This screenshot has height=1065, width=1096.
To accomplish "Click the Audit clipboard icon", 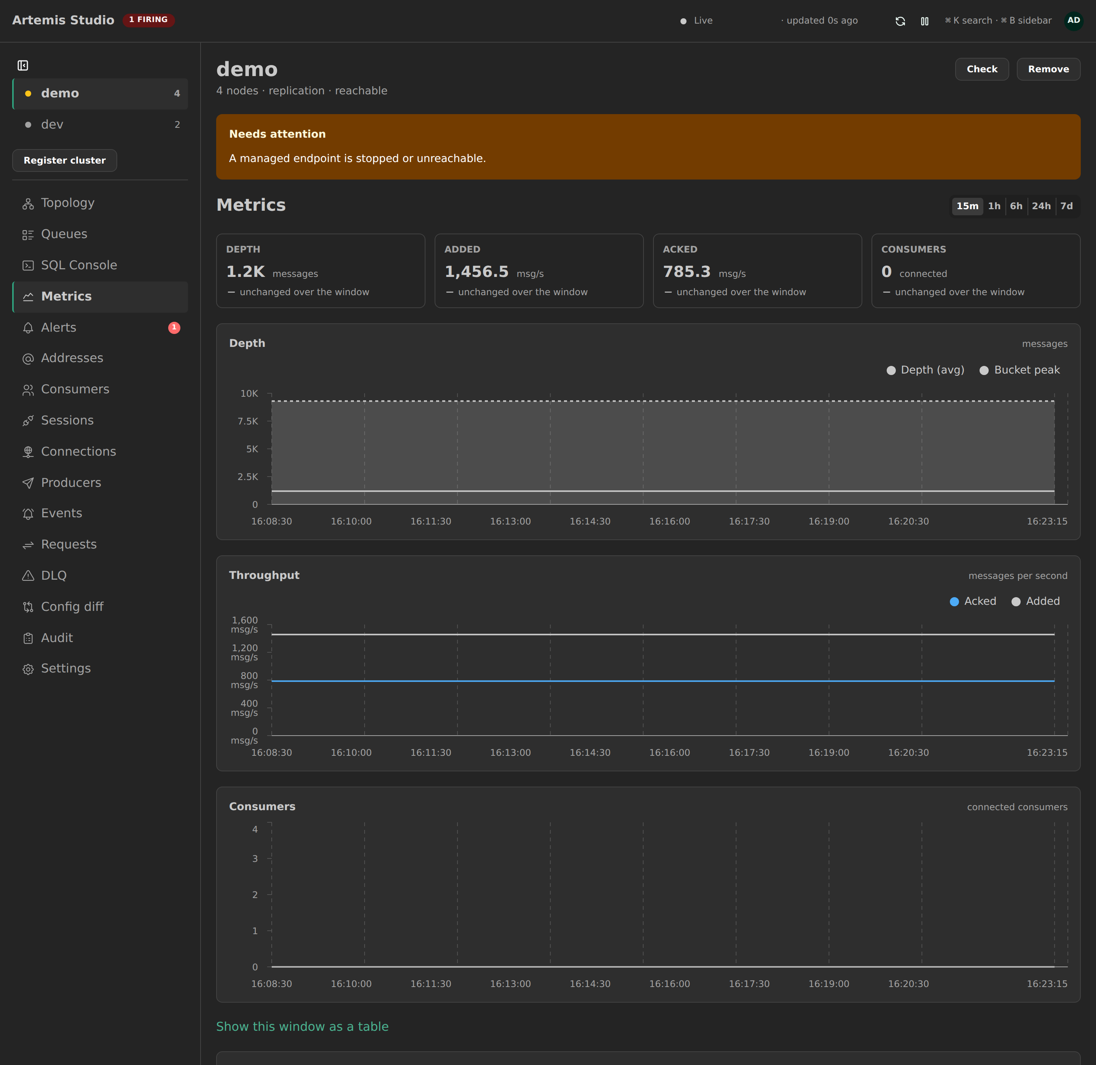I will coord(28,638).
